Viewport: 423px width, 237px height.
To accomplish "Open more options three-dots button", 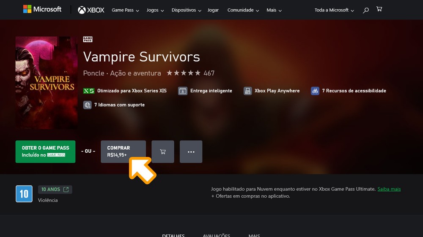I will [x=191, y=152].
